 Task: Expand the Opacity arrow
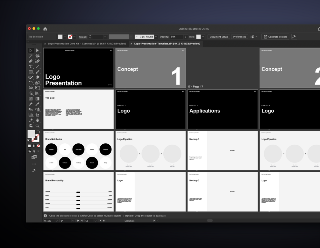(x=186, y=37)
